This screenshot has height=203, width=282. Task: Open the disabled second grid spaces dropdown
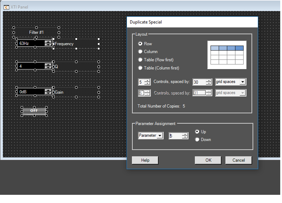pos(243,93)
